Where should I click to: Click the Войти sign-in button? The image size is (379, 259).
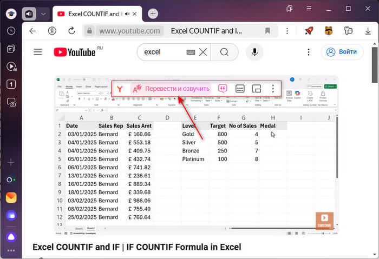(342, 52)
